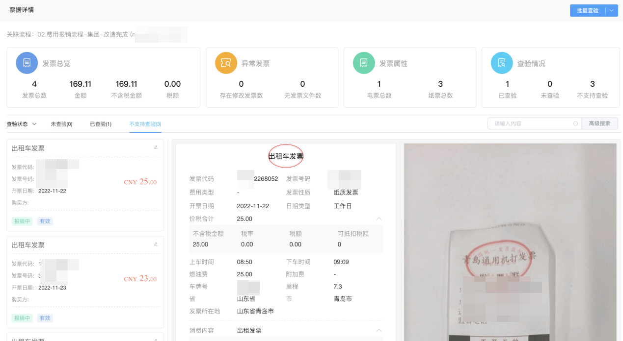Click the 票据详情 page title
Viewport: 623px width, 341px height.
click(x=22, y=10)
